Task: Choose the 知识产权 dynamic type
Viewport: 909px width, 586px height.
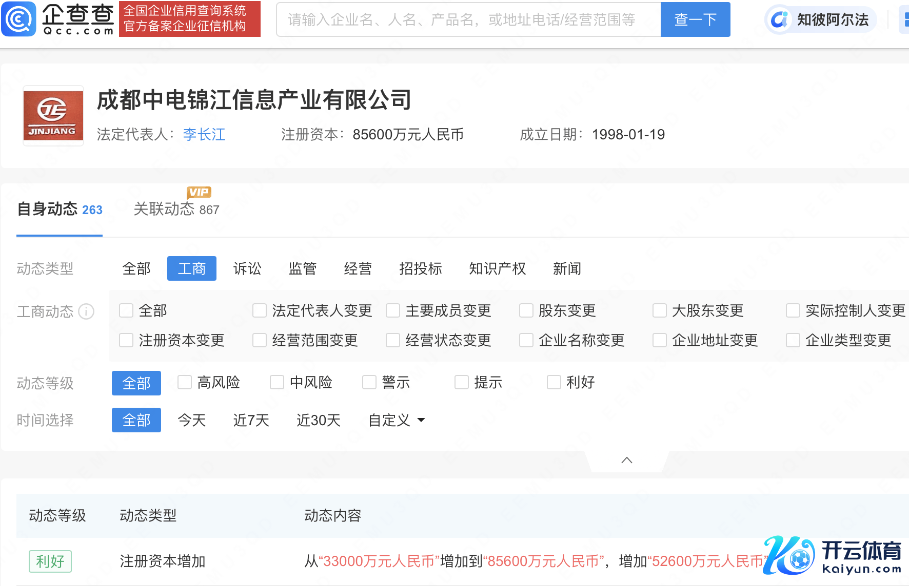Action: coord(497,268)
